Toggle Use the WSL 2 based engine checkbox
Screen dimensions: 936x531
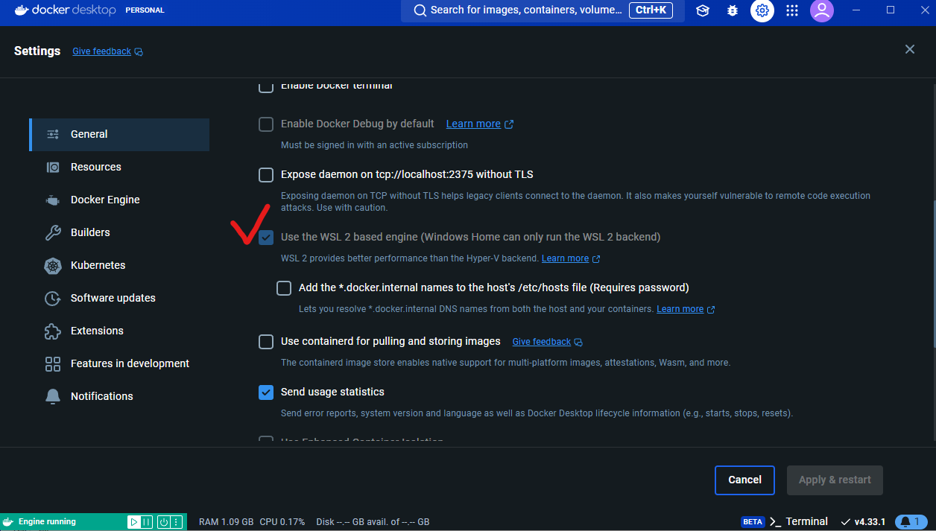[266, 238]
